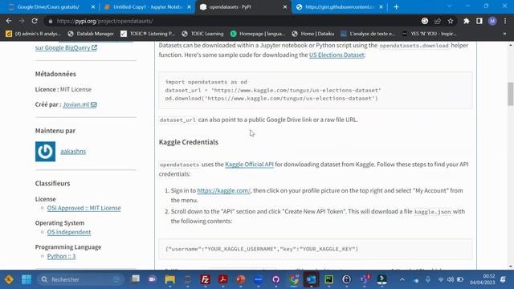
Task: Go forward in browser history
Action: [22, 21]
